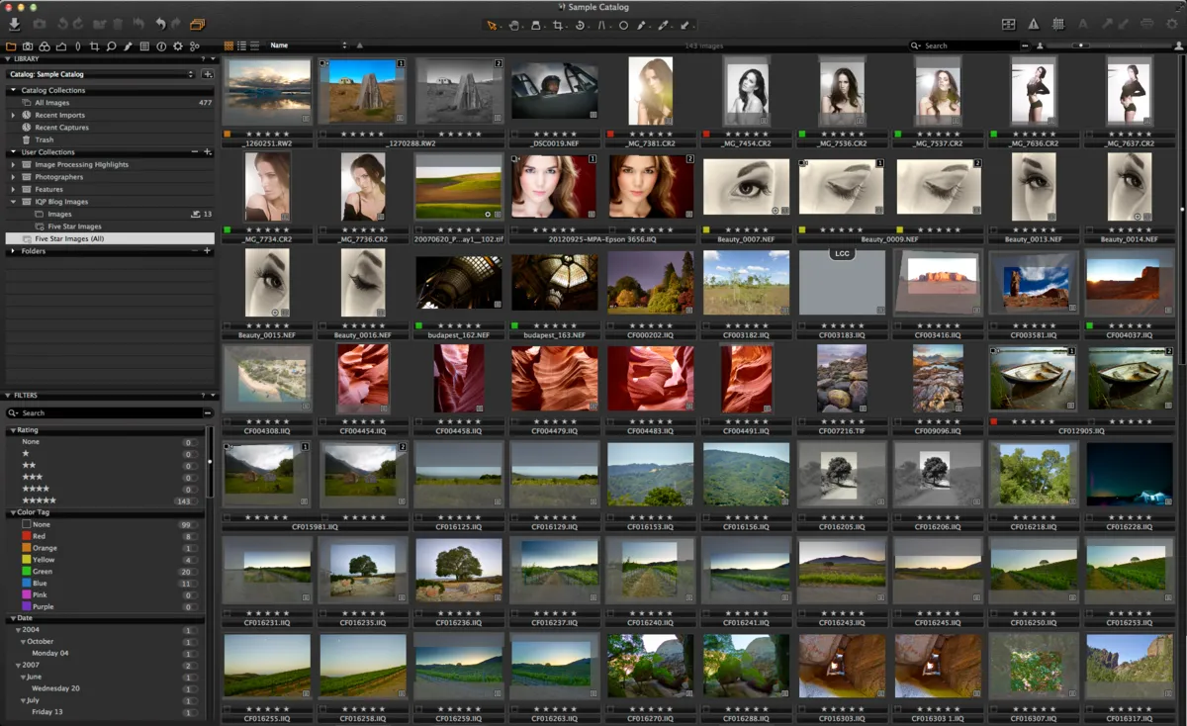Click the exposure warning triangle icon
This screenshot has width=1187, height=726.
[x=1033, y=24]
